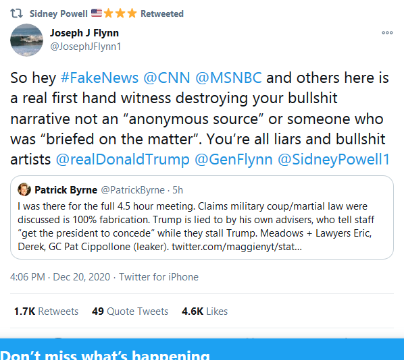This screenshot has width=404, height=360.
Task: Open the @GenFlynn mention
Action: pyautogui.click(x=234, y=159)
